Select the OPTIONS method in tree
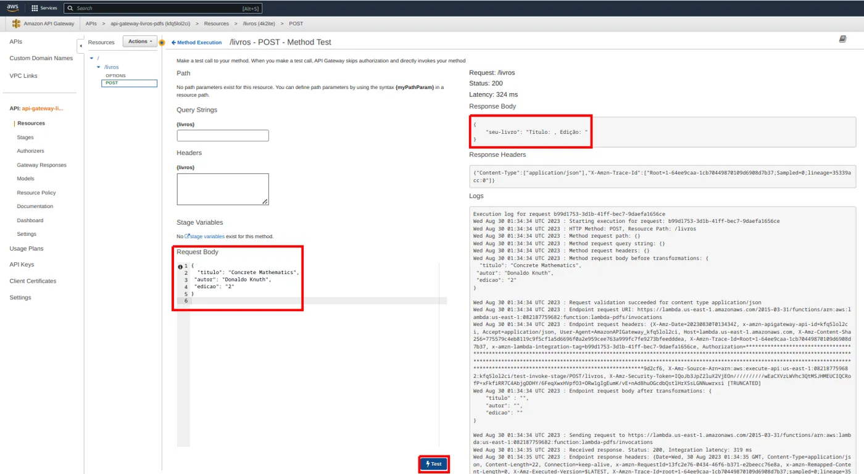 click(x=115, y=75)
